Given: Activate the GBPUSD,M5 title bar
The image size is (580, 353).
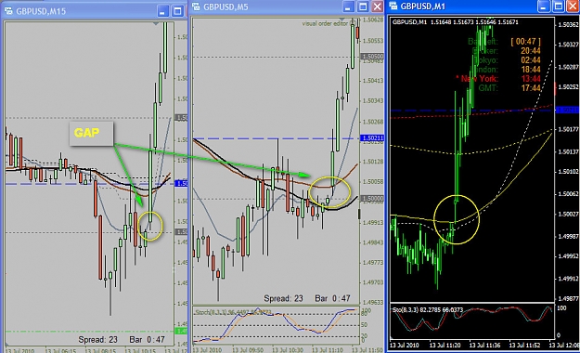Looking at the screenshot, I should tap(287, 7).
